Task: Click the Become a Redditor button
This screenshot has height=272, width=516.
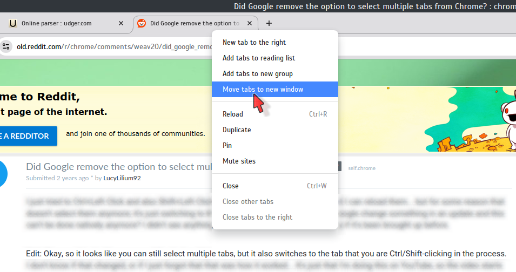Action: click(27, 135)
